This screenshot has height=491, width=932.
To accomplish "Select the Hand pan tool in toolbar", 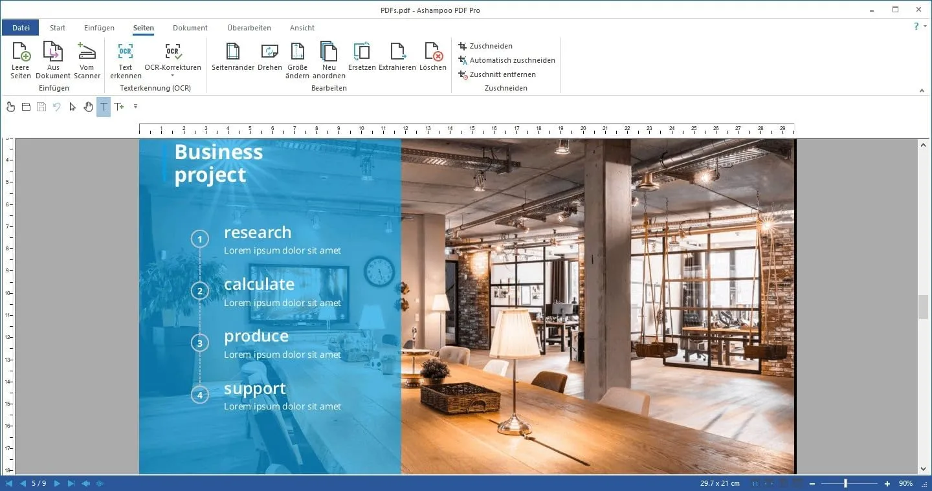I will [88, 107].
